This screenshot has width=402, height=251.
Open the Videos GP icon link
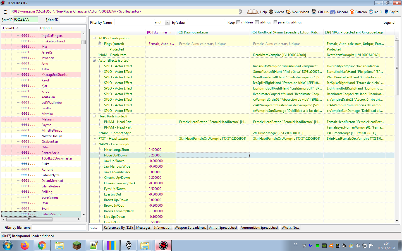[271, 12]
